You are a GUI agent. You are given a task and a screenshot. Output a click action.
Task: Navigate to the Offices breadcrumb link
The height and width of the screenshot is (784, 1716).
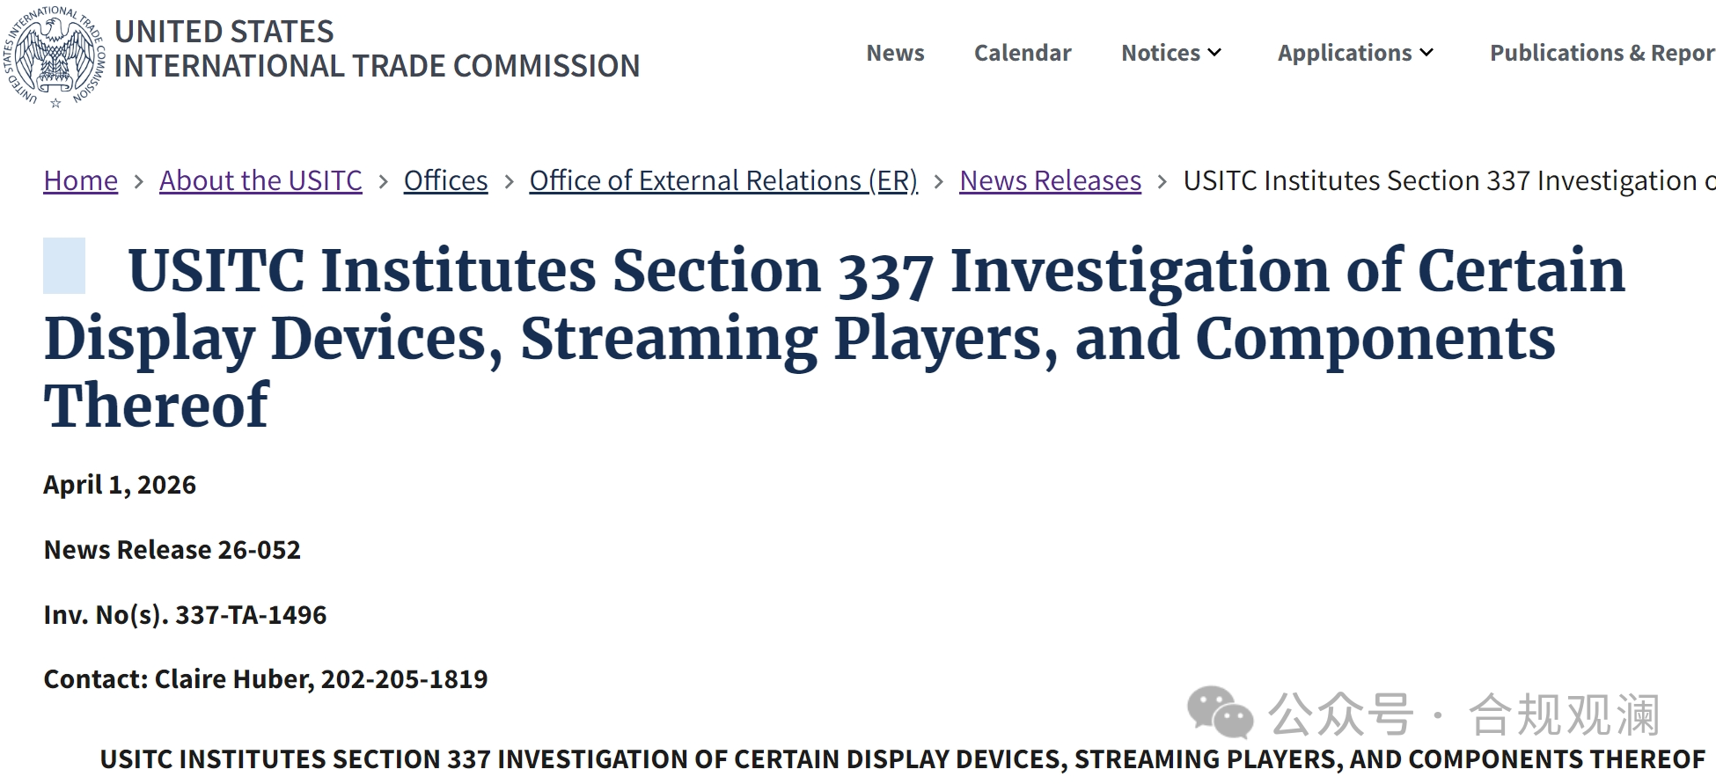tap(445, 180)
